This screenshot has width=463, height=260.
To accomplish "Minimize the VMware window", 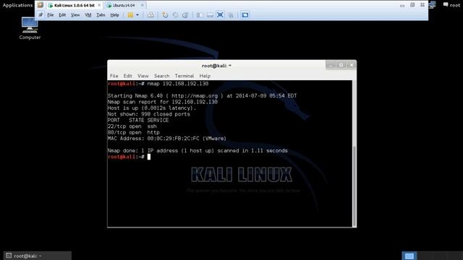I will tap(402, 5).
